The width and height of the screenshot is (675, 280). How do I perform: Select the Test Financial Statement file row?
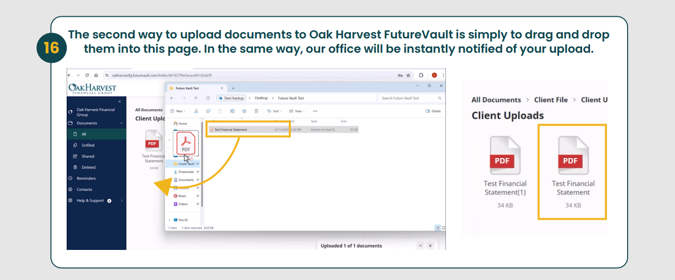click(x=283, y=130)
